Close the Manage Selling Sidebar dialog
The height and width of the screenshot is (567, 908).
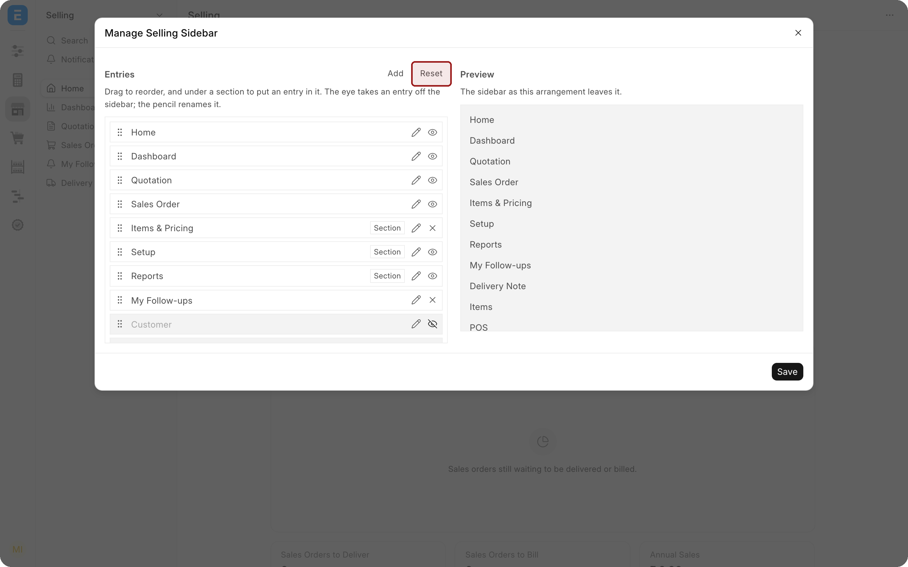[x=798, y=33]
